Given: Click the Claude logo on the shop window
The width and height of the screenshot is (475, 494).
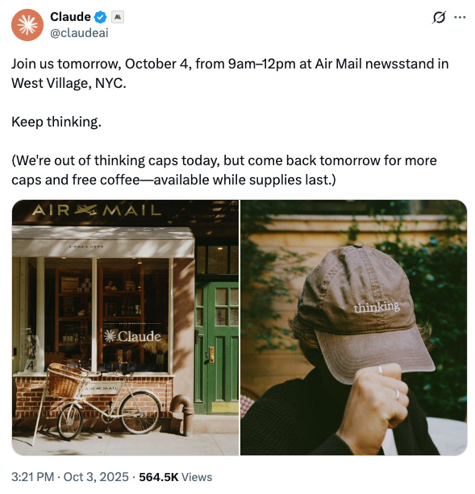Looking at the screenshot, I should click(x=132, y=336).
